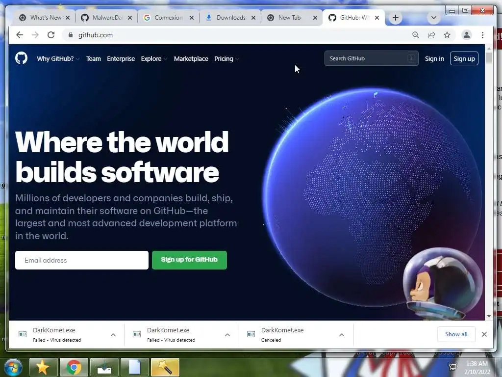
Task: Open the Team page link
Action: [94, 59]
